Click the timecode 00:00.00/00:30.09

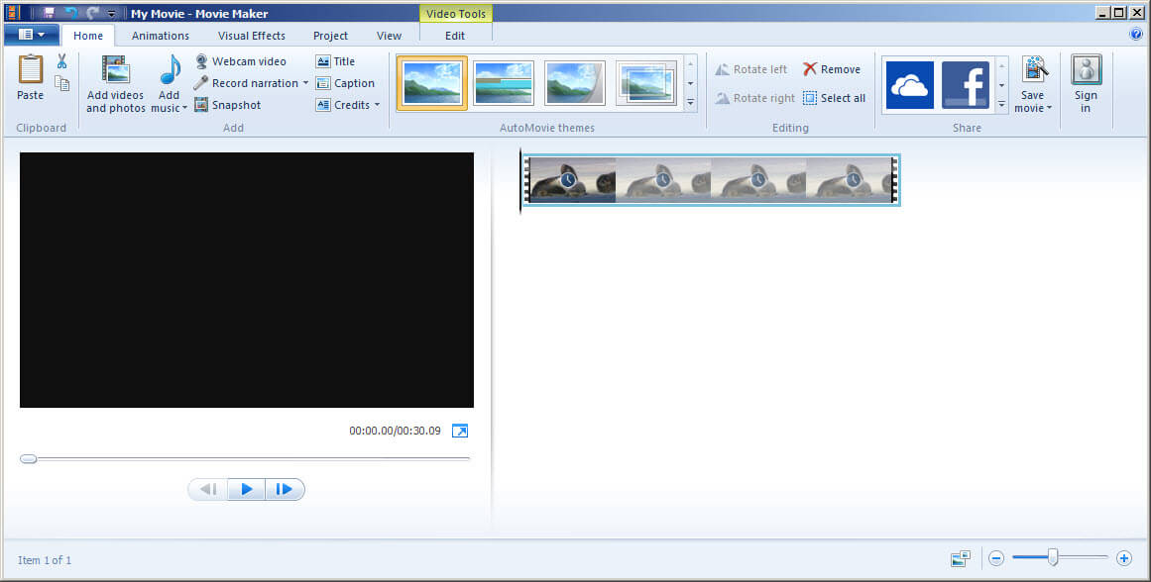tap(395, 431)
